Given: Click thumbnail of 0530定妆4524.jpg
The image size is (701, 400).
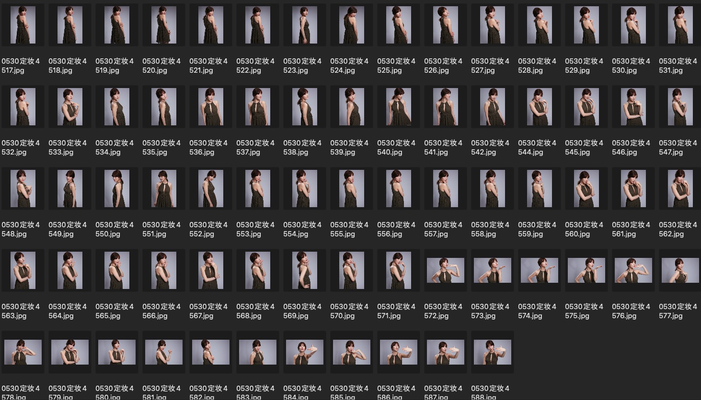Looking at the screenshot, I should pos(352,25).
